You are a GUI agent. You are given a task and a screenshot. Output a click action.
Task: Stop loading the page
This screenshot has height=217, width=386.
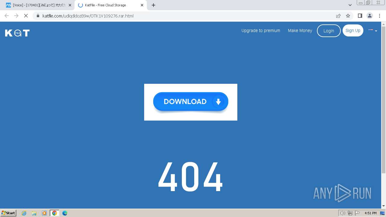pyautogui.click(x=26, y=16)
